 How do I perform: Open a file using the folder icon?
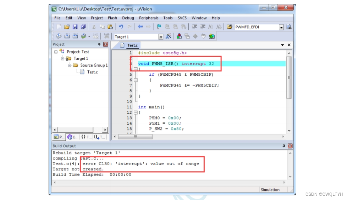(67, 27)
